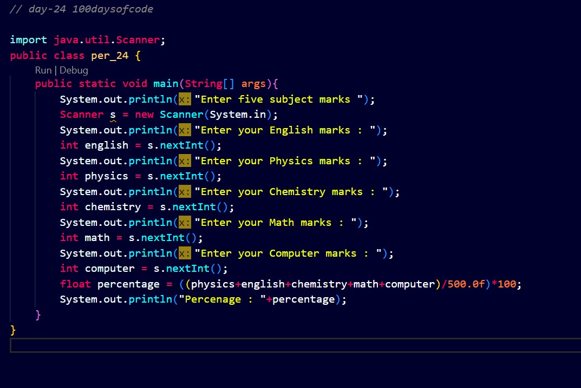The image size is (581, 388).
Task: Click 'System.in' in the Scanner constructor
Action: (238, 115)
